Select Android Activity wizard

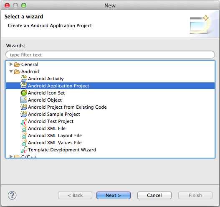click(x=46, y=79)
